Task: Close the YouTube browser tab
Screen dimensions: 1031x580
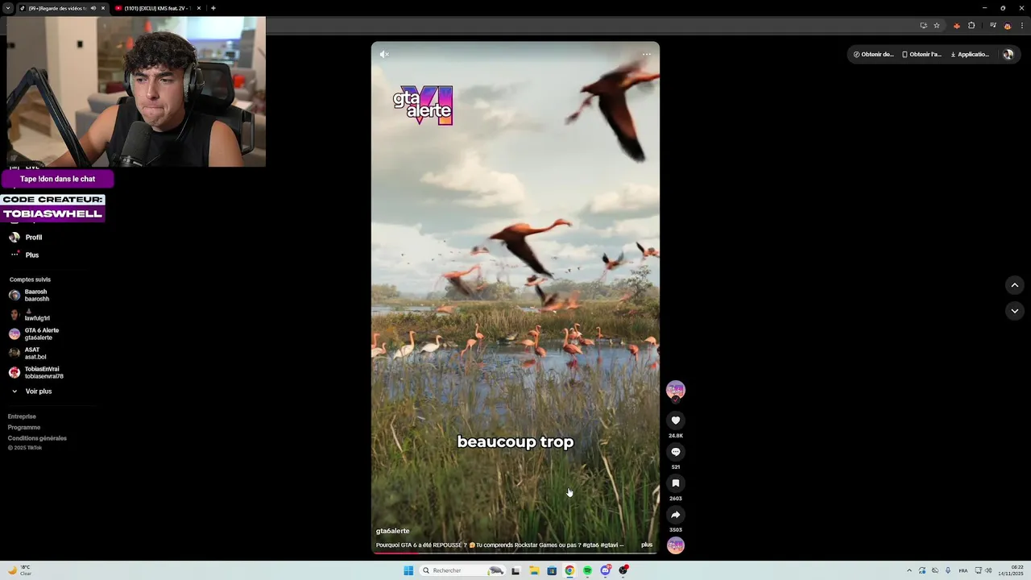Action: pyautogui.click(x=199, y=8)
